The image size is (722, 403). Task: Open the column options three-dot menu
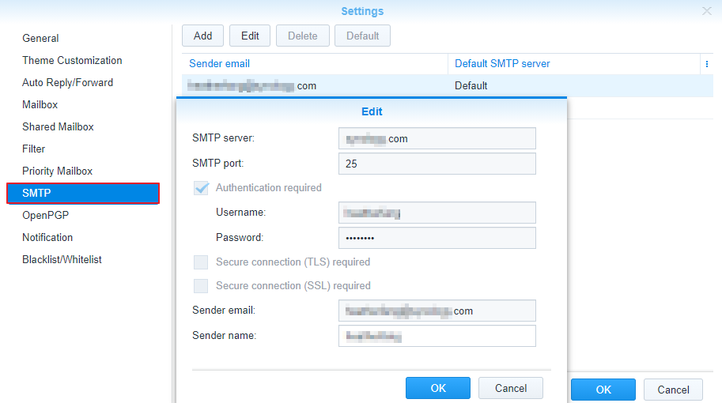tap(707, 64)
